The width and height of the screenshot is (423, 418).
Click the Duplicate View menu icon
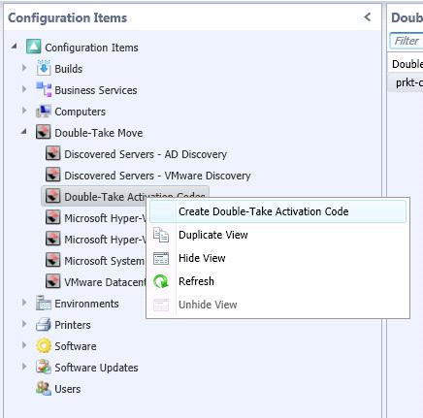pyautogui.click(x=161, y=235)
